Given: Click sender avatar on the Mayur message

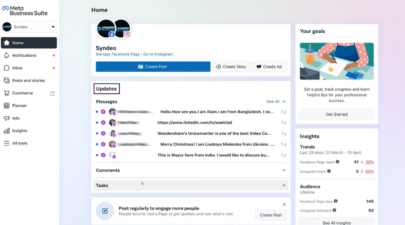Looking at the screenshot, I should [x=112, y=155].
